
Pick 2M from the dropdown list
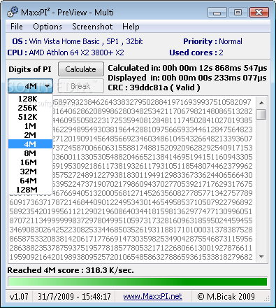[30, 135]
